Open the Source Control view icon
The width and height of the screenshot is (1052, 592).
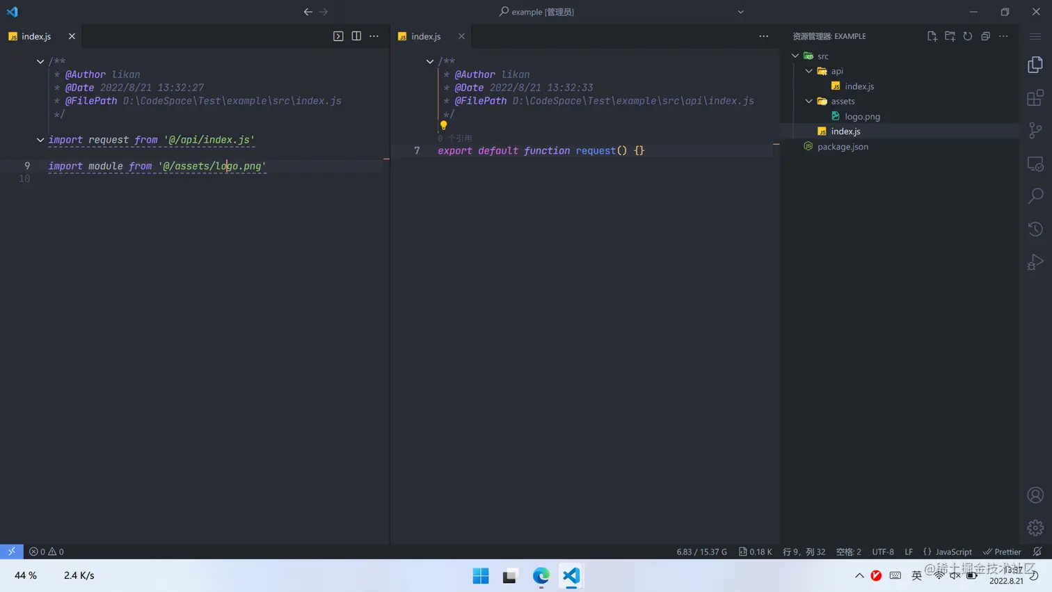pyautogui.click(x=1035, y=130)
